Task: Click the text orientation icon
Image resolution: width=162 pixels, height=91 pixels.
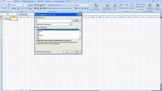Action: click(x=44, y=5)
